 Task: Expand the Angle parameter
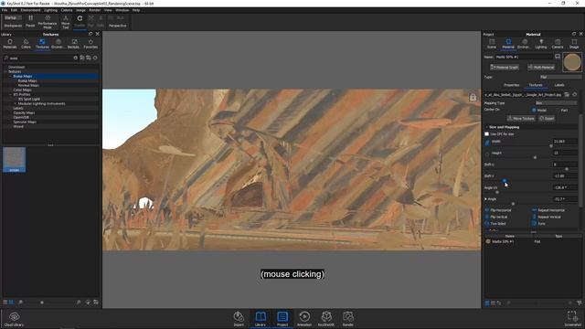485,199
